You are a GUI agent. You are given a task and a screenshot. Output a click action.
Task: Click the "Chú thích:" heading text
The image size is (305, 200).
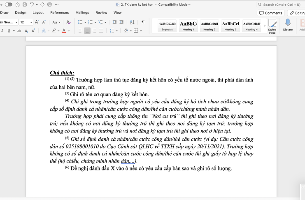point(62,73)
